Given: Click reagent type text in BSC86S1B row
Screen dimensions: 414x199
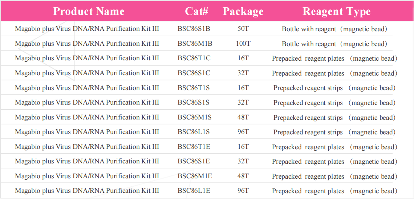Looking at the screenshot, I should click(334, 29).
